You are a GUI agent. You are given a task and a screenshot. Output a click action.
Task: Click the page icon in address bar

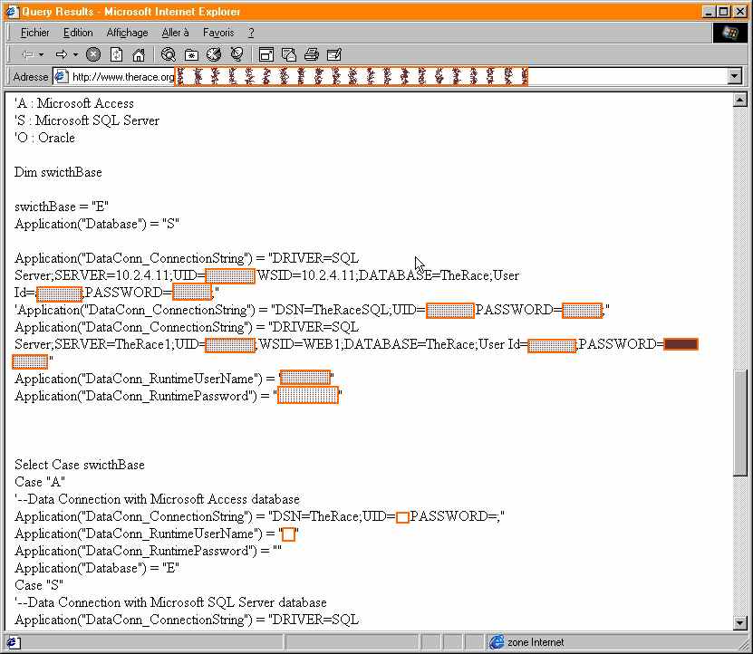point(62,76)
